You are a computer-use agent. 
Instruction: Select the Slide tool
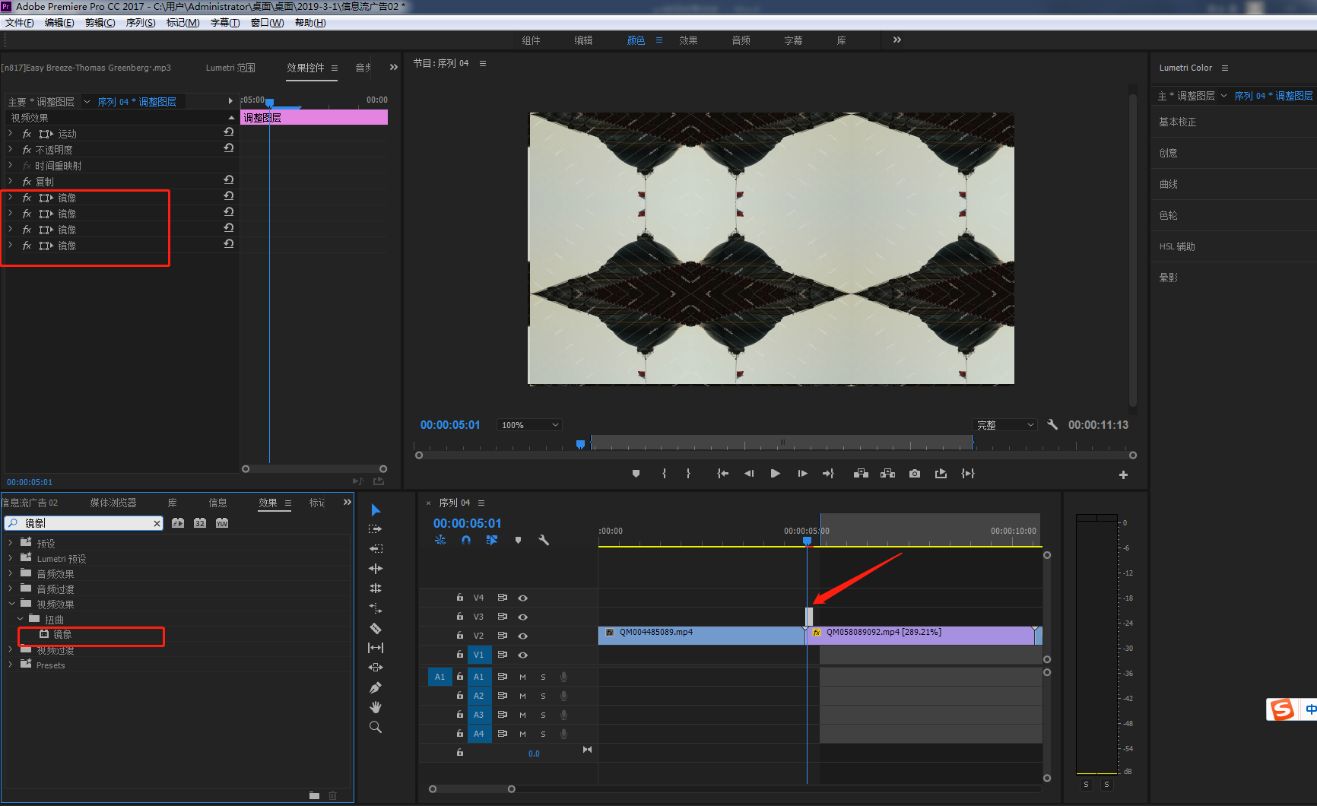pos(376,668)
